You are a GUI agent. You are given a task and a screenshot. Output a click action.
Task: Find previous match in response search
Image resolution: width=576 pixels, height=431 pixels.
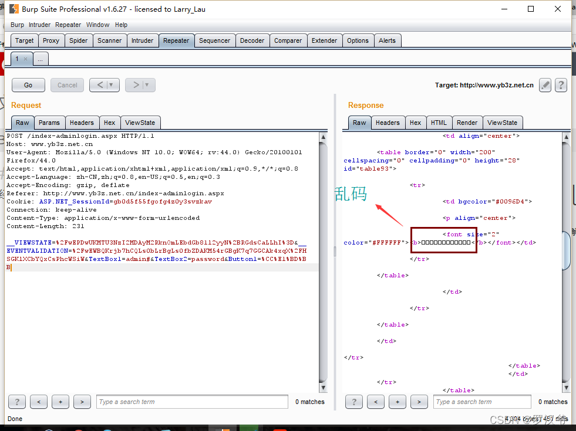(x=375, y=402)
